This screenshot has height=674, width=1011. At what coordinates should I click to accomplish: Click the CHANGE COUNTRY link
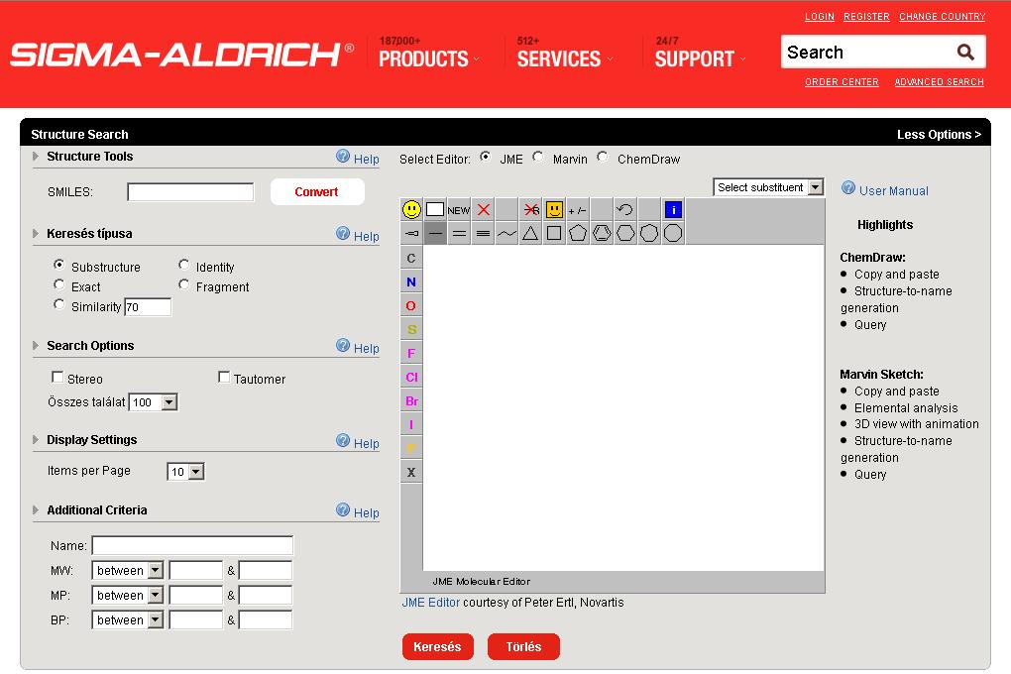pyautogui.click(x=942, y=16)
